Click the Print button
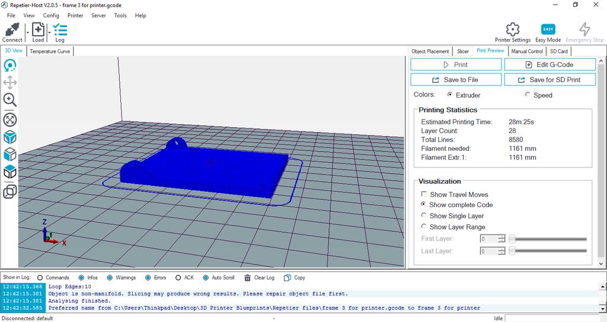The image size is (607, 322). 456,65
